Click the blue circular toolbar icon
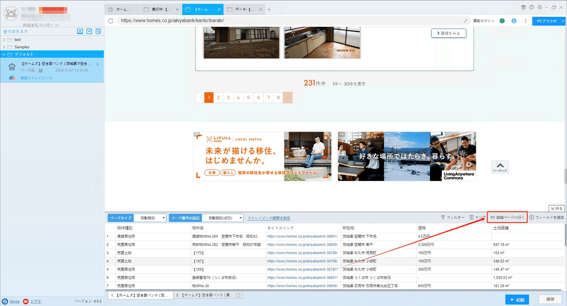Viewport: 567px width, 306px height. pos(514,21)
